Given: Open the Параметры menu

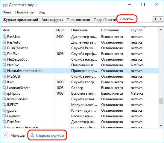Looking at the screenshot, I should coord(25,12).
